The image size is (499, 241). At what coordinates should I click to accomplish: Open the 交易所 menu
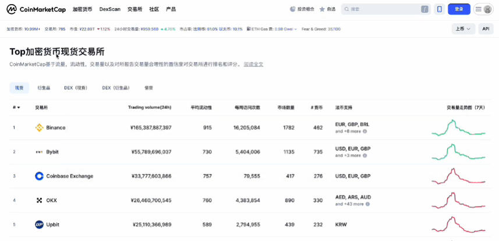click(x=135, y=9)
